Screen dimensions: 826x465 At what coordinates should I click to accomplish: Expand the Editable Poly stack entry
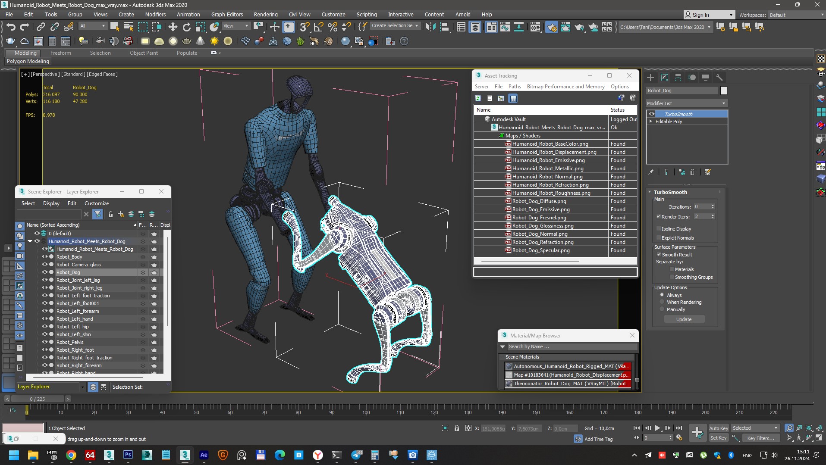click(651, 122)
